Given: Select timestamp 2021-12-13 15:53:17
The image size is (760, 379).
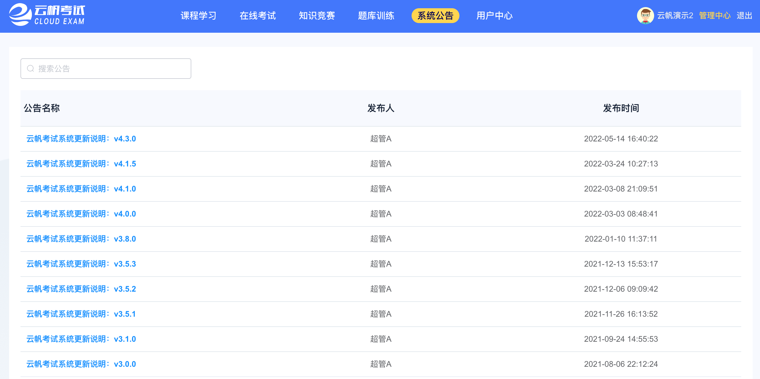Looking at the screenshot, I should click(x=621, y=264).
